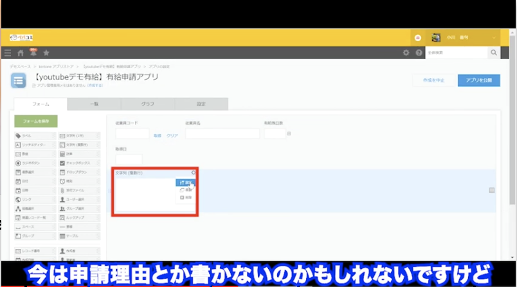Select the チェックボックス field in the palette
Viewport: 517px width, 287px height.
point(78,163)
